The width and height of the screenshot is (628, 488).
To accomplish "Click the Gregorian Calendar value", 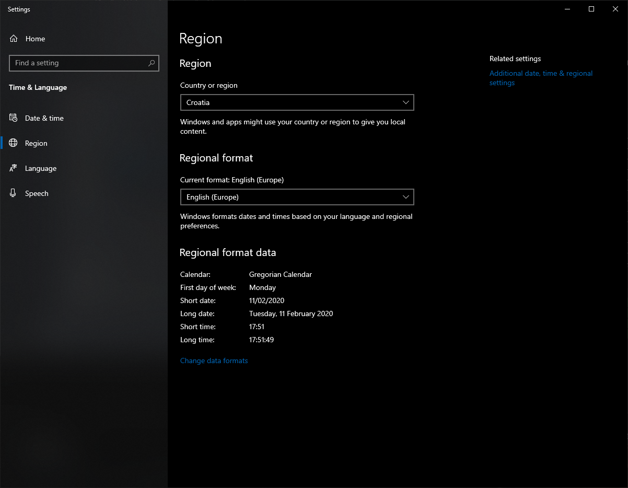I will (281, 274).
